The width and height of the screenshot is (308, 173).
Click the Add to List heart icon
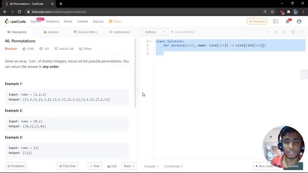pos(56,49)
